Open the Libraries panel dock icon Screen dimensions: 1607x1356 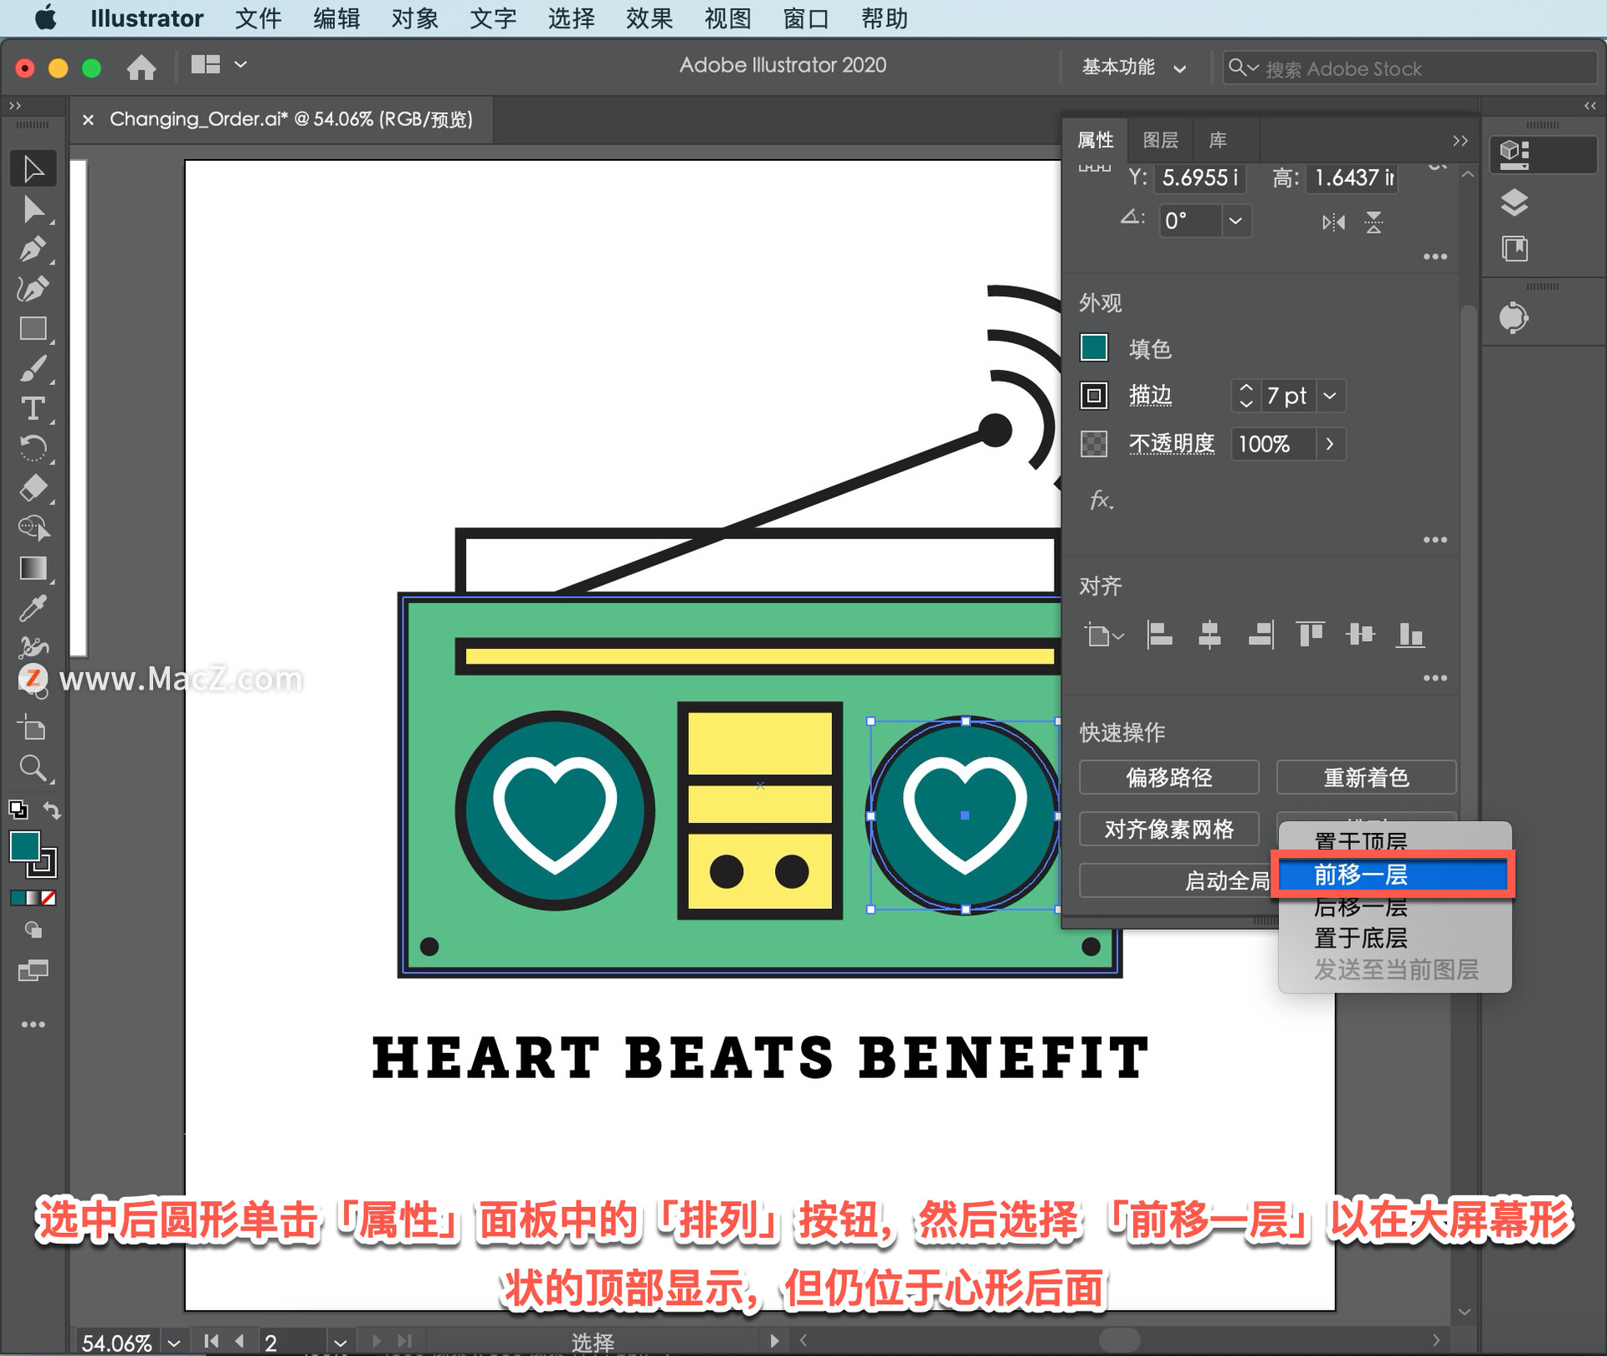click(x=1514, y=249)
